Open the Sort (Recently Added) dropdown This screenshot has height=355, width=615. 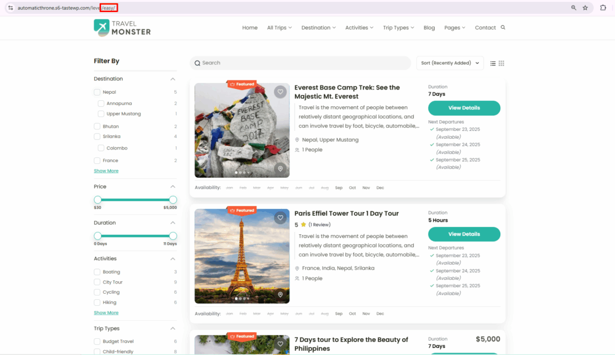[450, 63]
